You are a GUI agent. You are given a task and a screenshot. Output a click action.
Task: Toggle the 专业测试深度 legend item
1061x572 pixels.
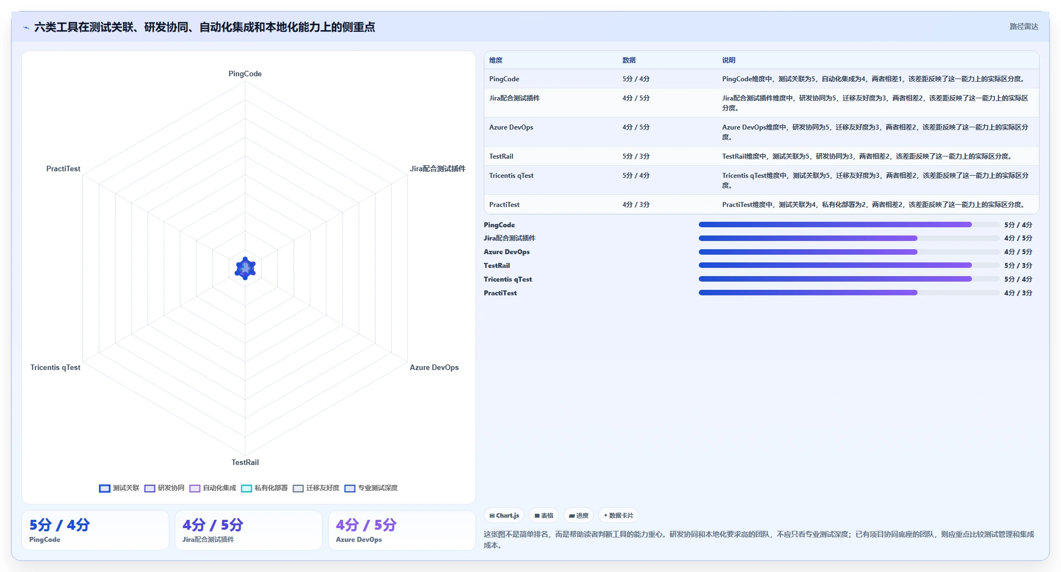click(x=371, y=488)
